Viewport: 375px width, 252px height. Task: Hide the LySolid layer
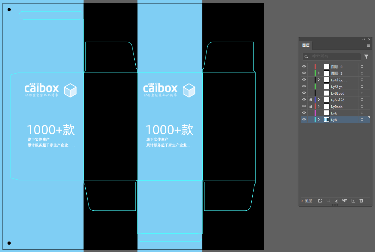304,100
